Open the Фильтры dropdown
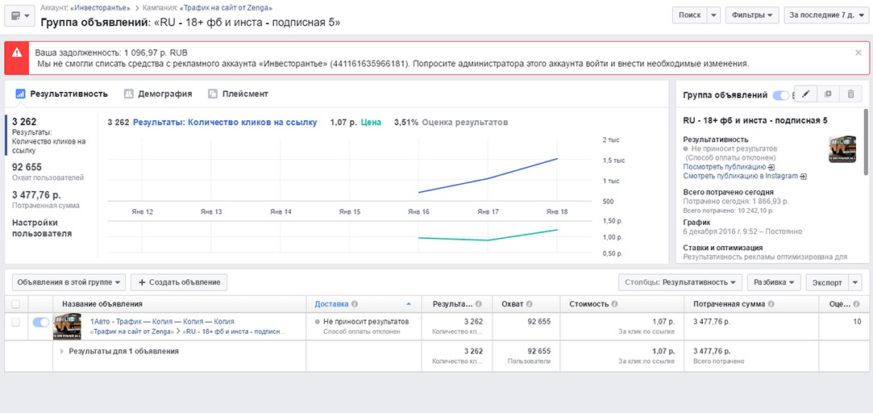The image size is (873, 413). (752, 15)
